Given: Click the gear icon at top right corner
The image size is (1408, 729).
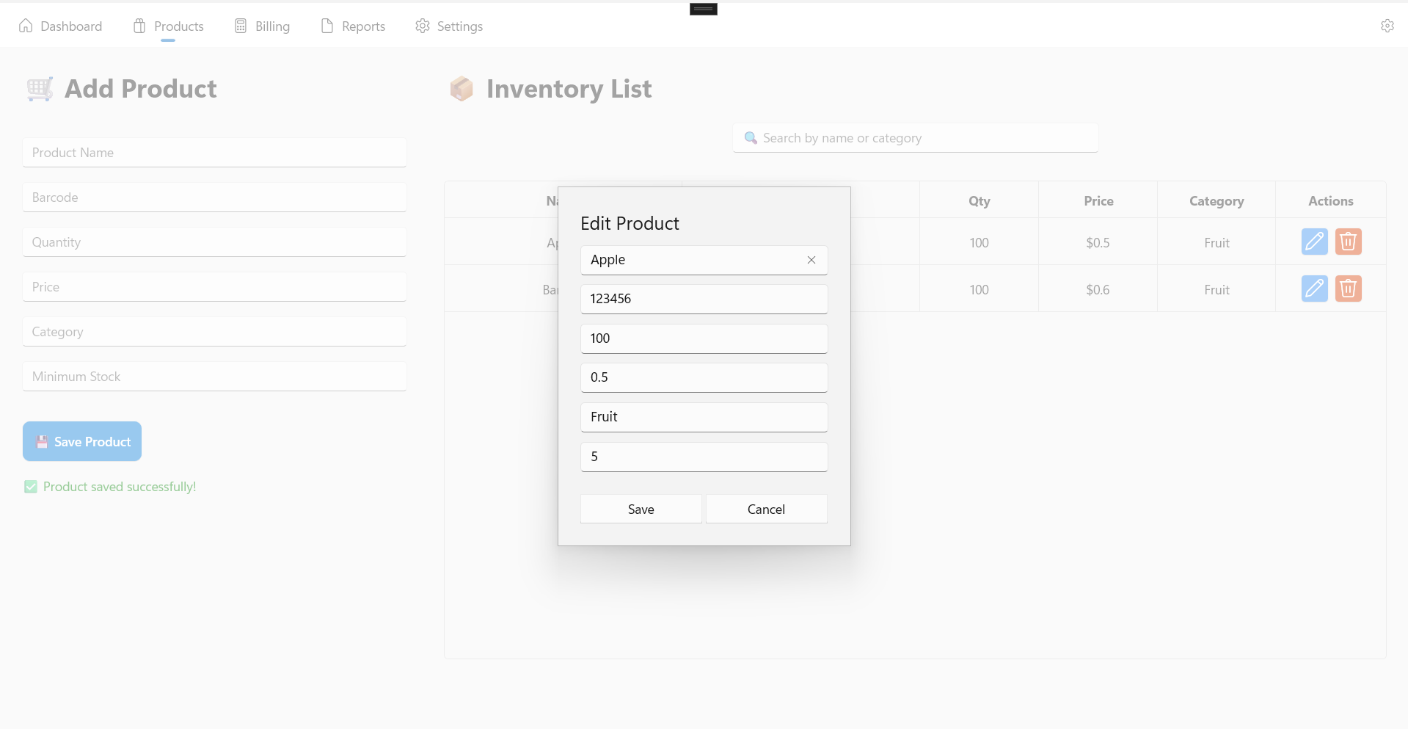Looking at the screenshot, I should coord(1387,26).
